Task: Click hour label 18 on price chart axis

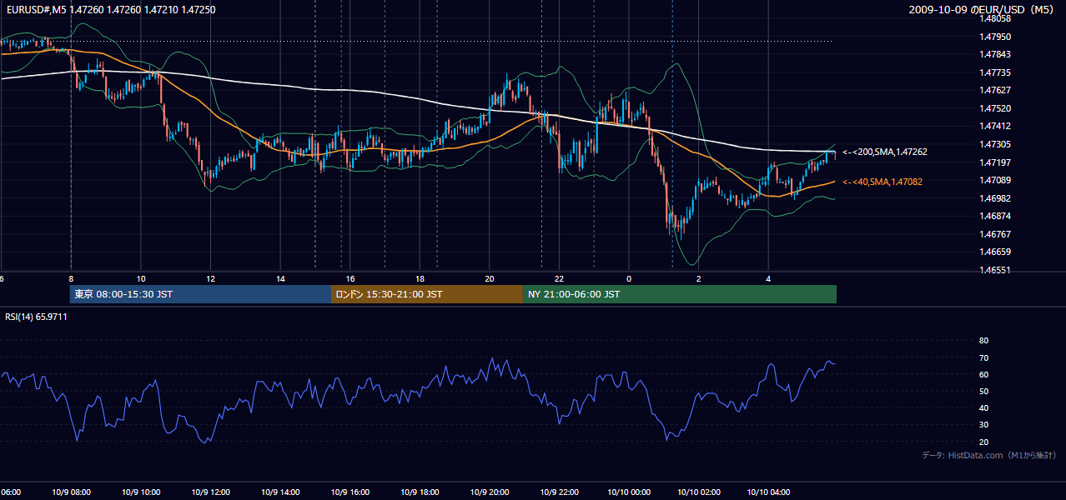Action: [x=420, y=279]
